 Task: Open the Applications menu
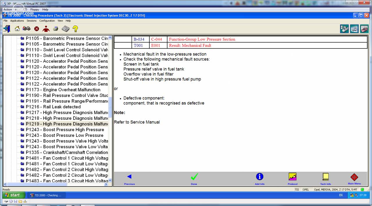coord(17,21)
